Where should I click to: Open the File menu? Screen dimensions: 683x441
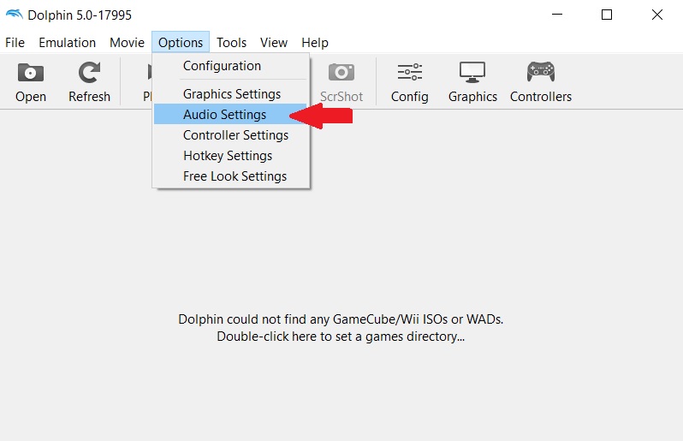15,43
